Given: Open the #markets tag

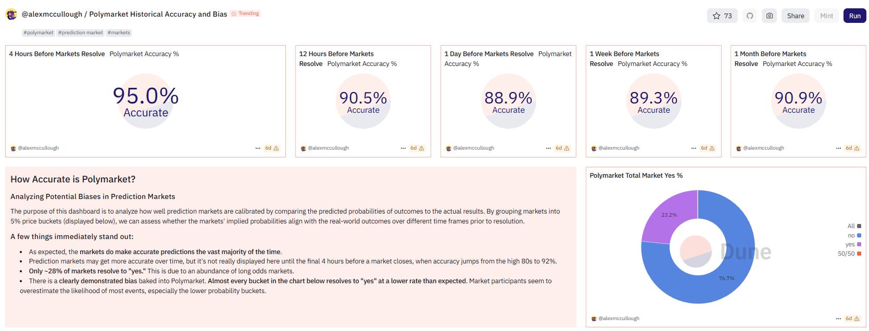Looking at the screenshot, I should tap(119, 33).
